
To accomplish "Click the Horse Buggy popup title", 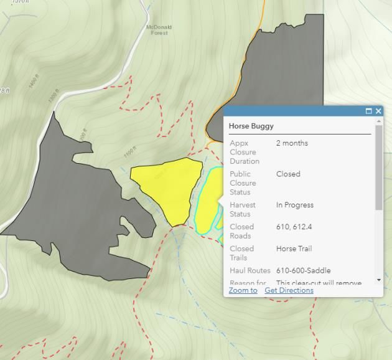I will (x=251, y=126).
